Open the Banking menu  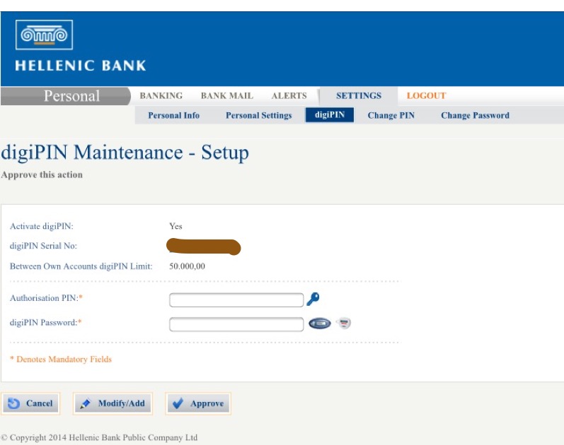click(x=161, y=96)
